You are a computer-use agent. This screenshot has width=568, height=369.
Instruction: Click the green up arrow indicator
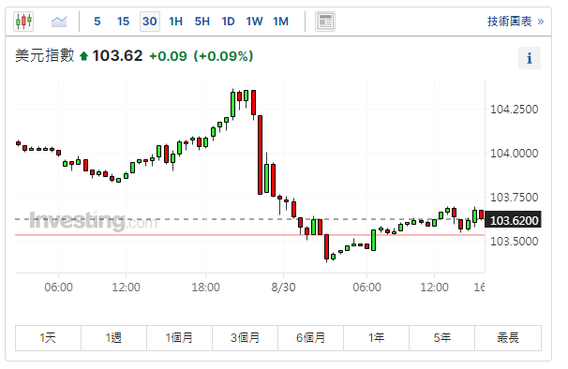(83, 56)
